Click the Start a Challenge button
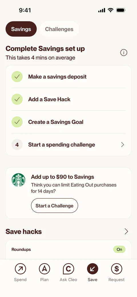The width and height of the screenshot is (137, 297). pos(55,206)
